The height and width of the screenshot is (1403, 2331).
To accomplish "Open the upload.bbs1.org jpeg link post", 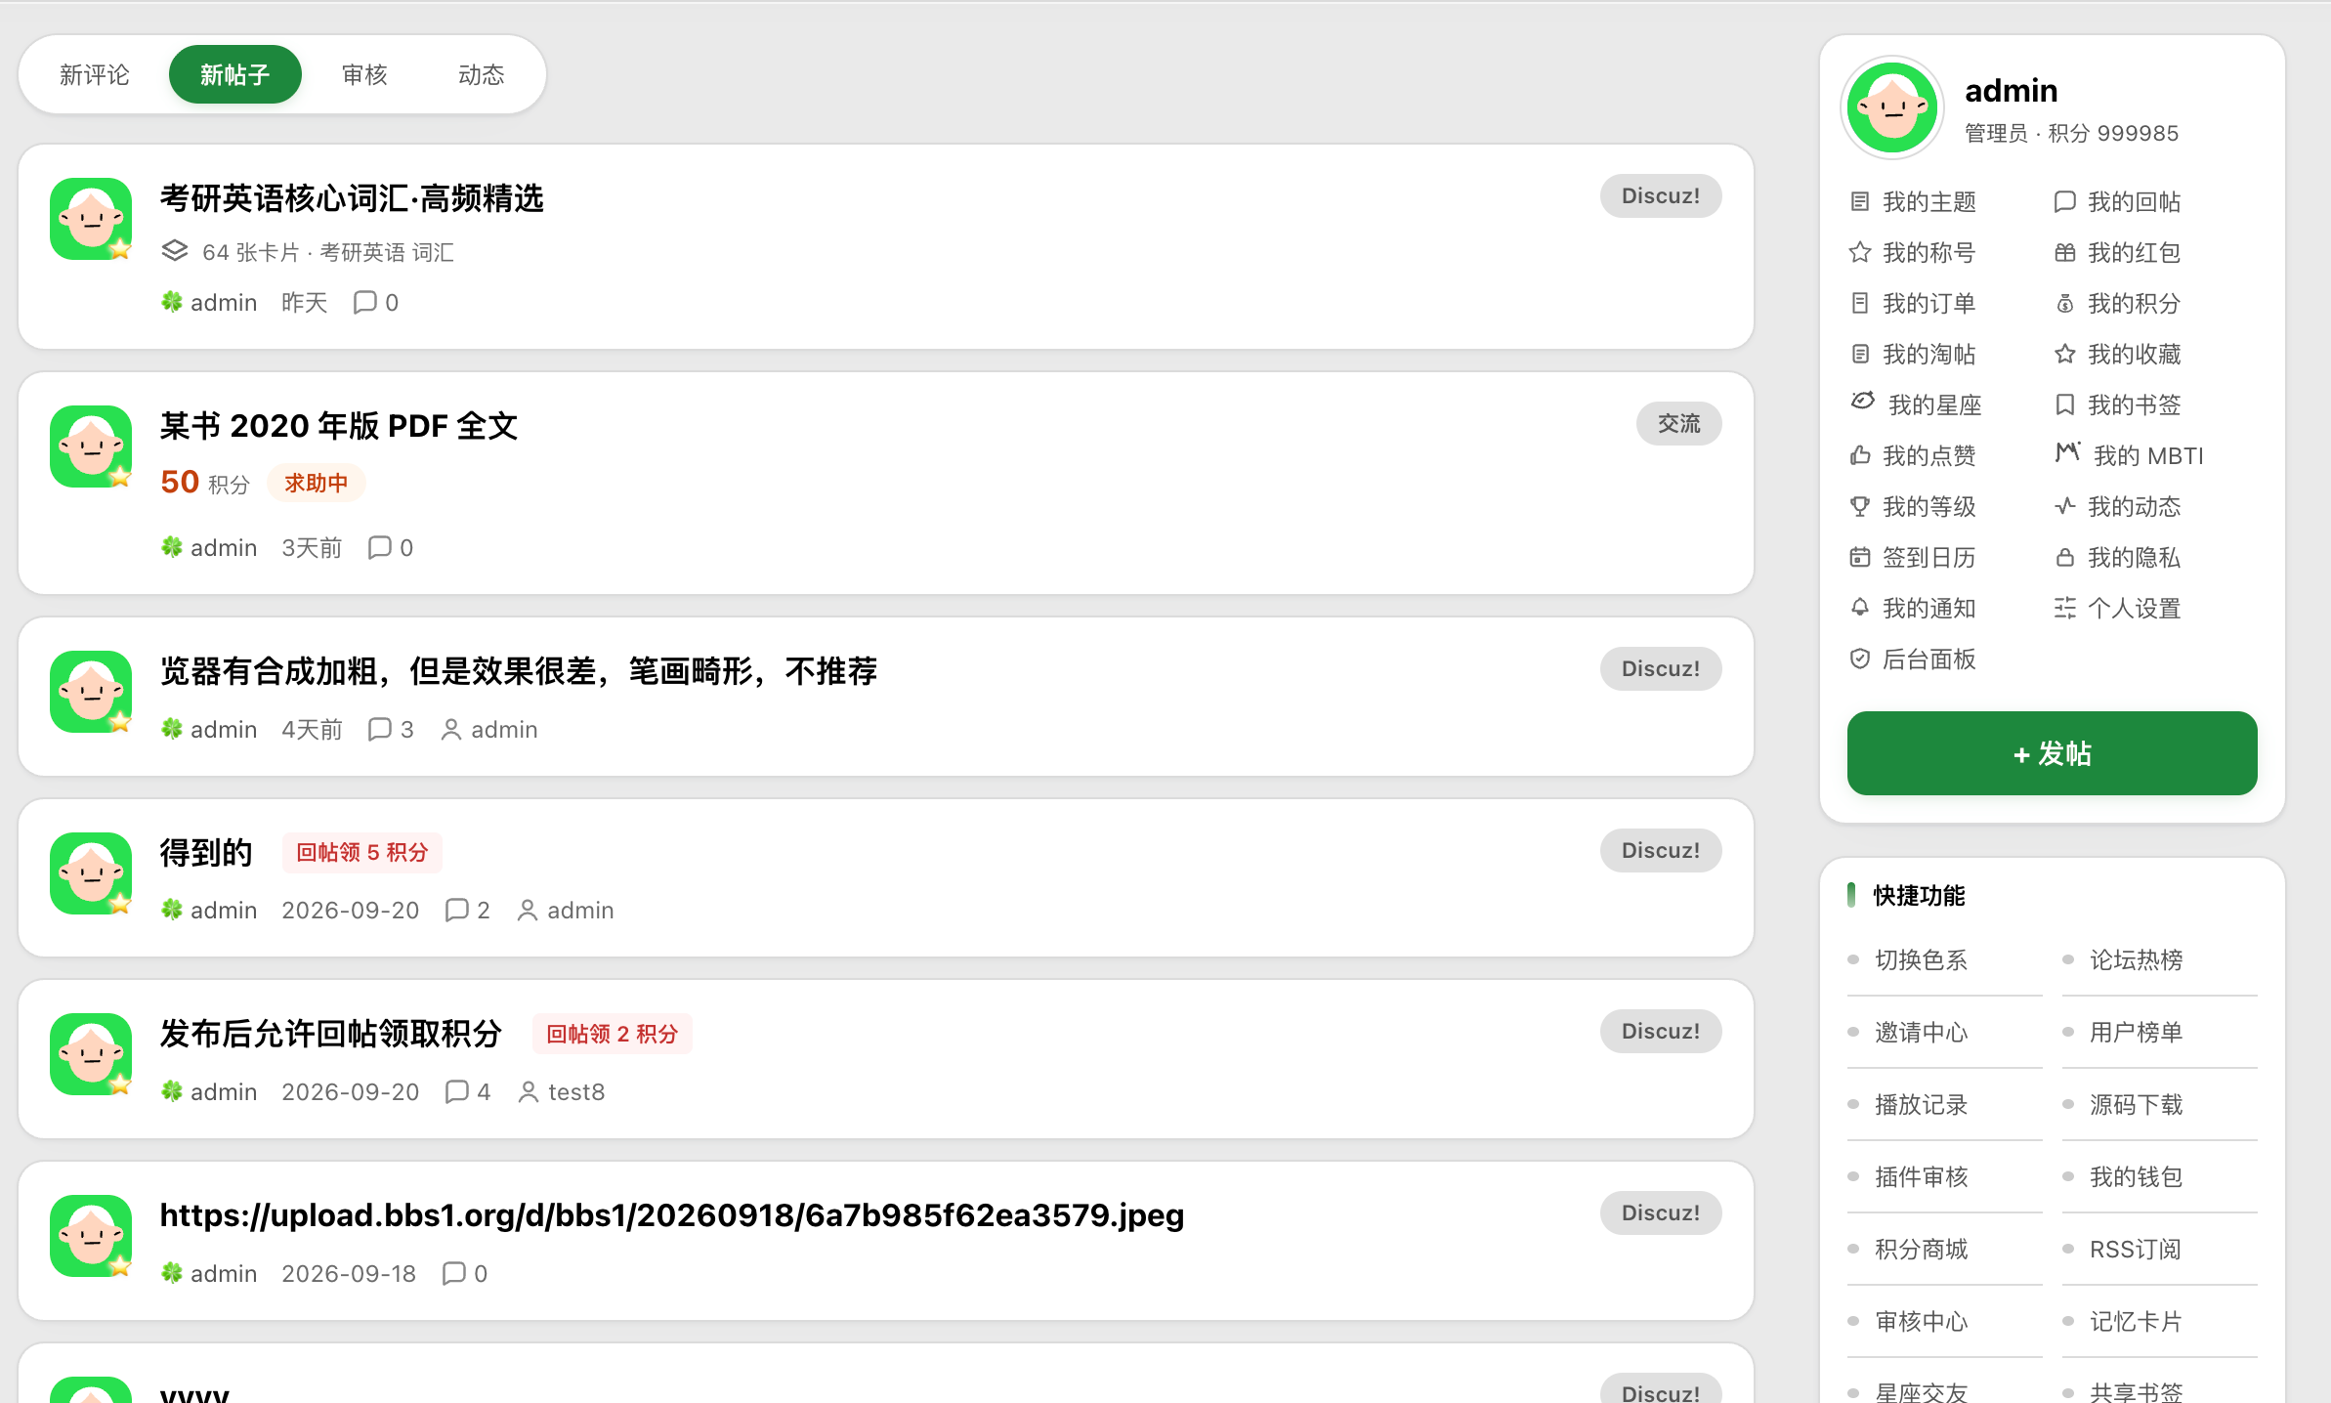I will [672, 1214].
